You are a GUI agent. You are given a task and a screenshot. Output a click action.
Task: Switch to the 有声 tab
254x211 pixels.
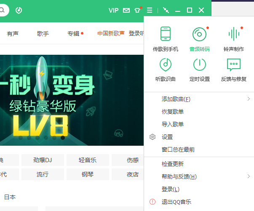(13, 34)
